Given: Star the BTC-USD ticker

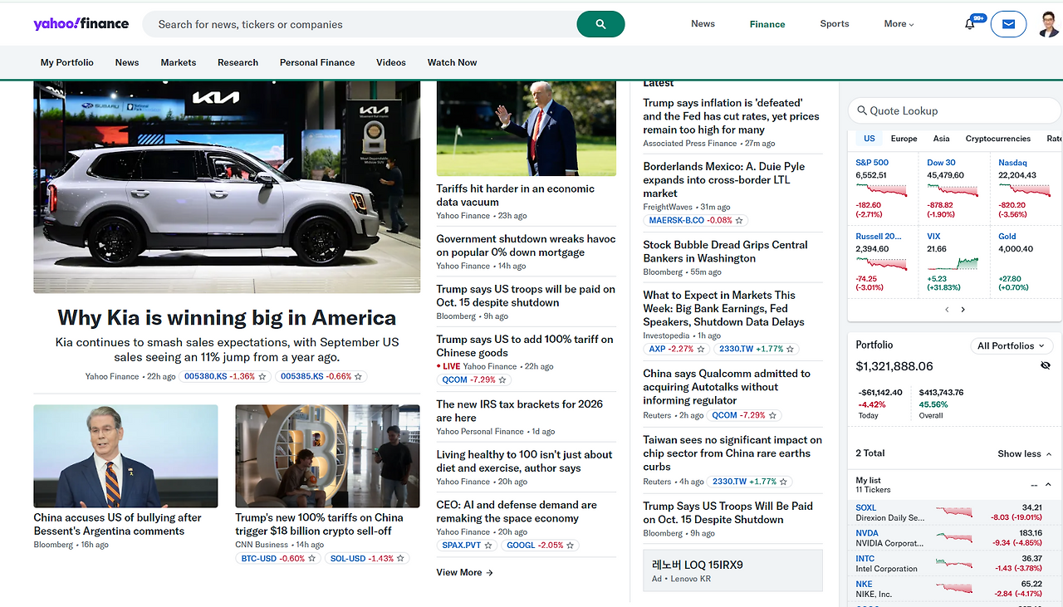Looking at the screenshot, I should coord(312,559).
